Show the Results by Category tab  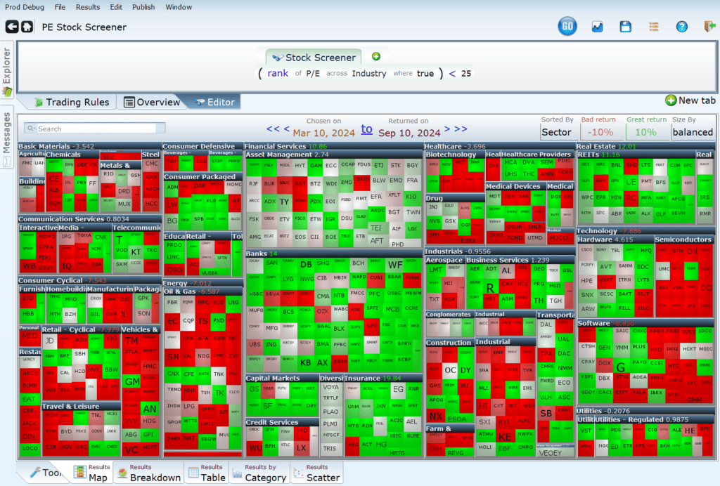tap(259, 472)
